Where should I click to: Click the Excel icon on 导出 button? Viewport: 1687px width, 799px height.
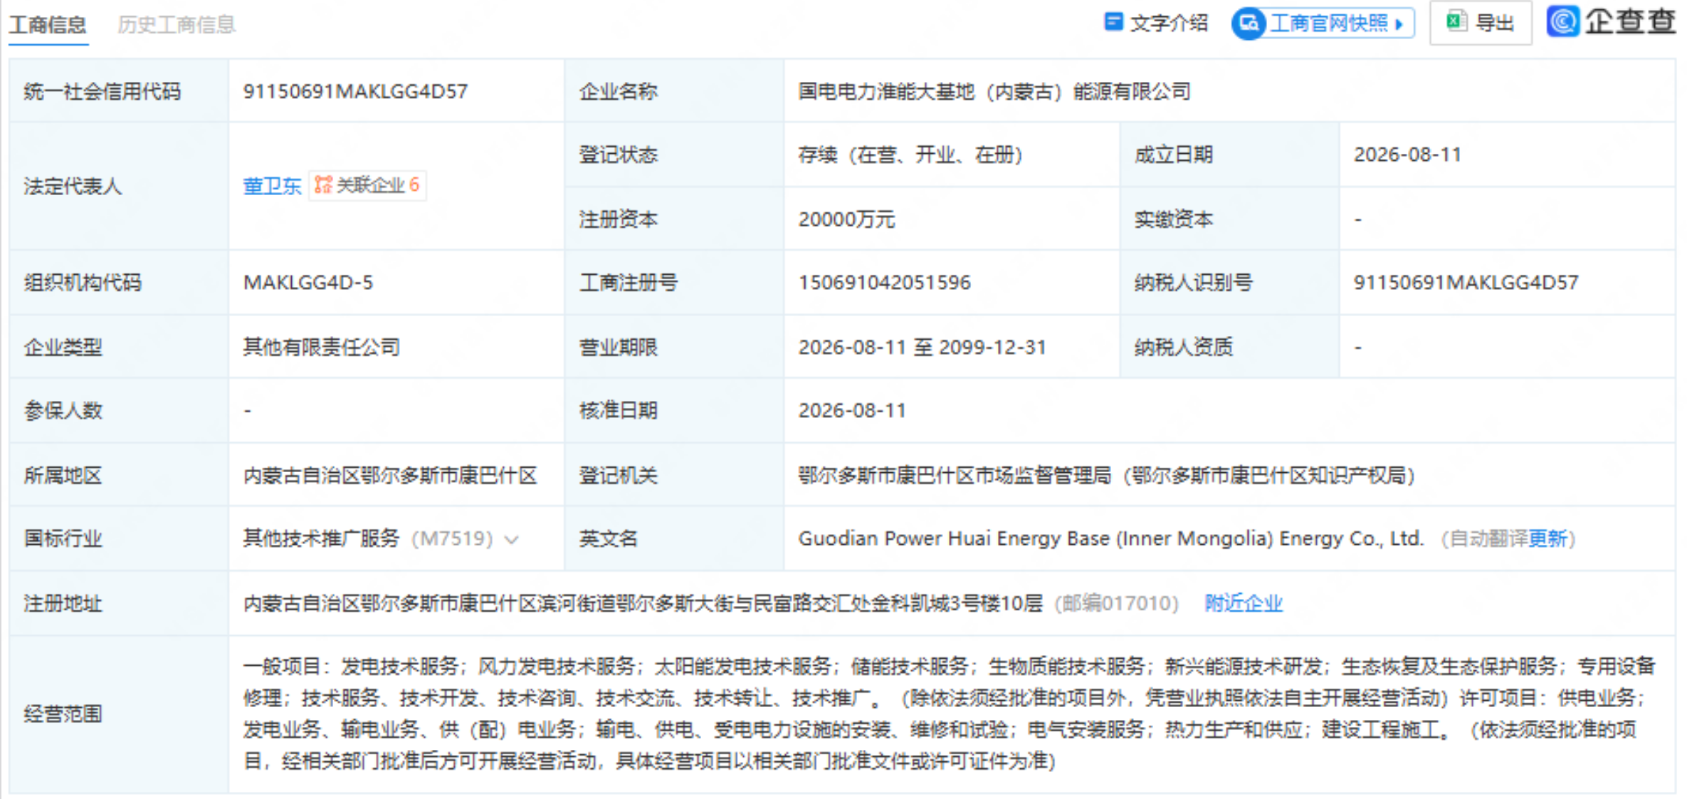[1456, 22]
